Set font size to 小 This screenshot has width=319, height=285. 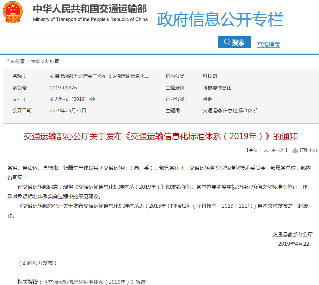tap(281, 150)
